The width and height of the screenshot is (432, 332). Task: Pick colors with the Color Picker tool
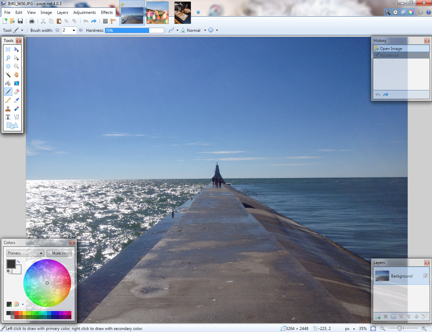[16, 100]
